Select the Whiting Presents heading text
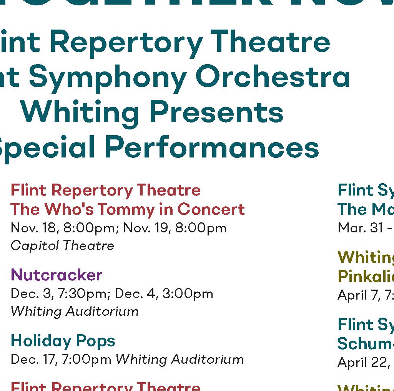This screenshot has height=391, width=394. (x=152, y=112)
